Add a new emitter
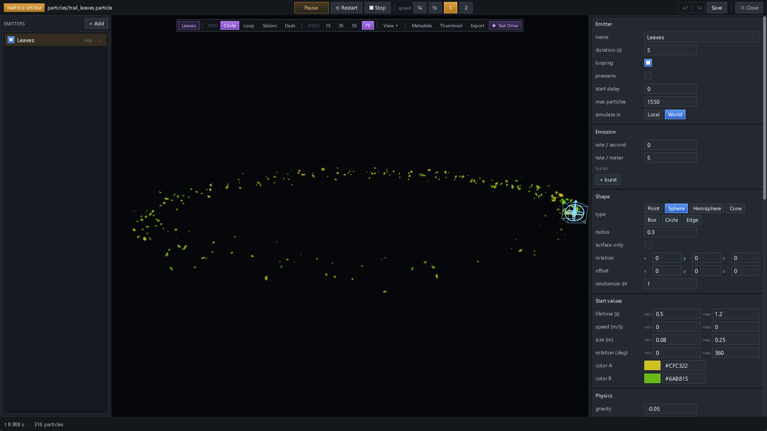This screenshot has height=431, width=767. pos(96,23)
